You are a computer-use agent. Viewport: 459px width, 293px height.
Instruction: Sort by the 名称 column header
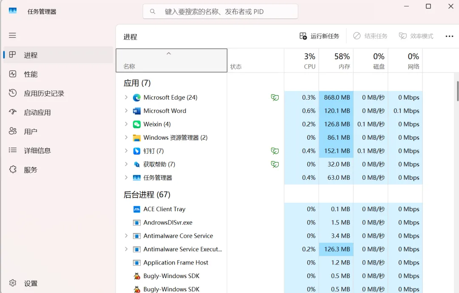click(x=172, y=60)
